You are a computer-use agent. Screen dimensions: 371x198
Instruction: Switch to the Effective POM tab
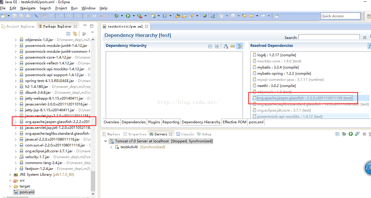(234, 122)
